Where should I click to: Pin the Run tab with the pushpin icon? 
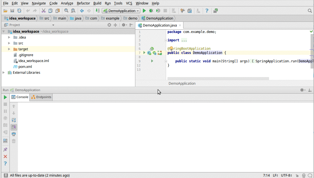click(5, 149)
